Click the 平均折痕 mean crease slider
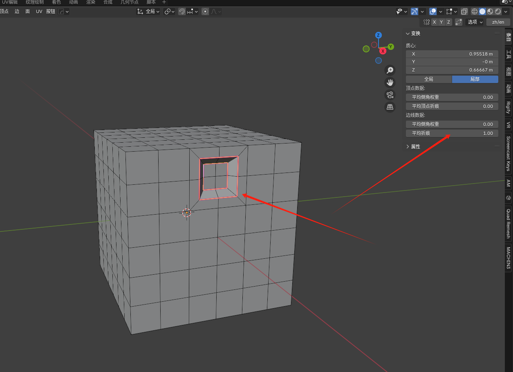 tap(452, 133)
